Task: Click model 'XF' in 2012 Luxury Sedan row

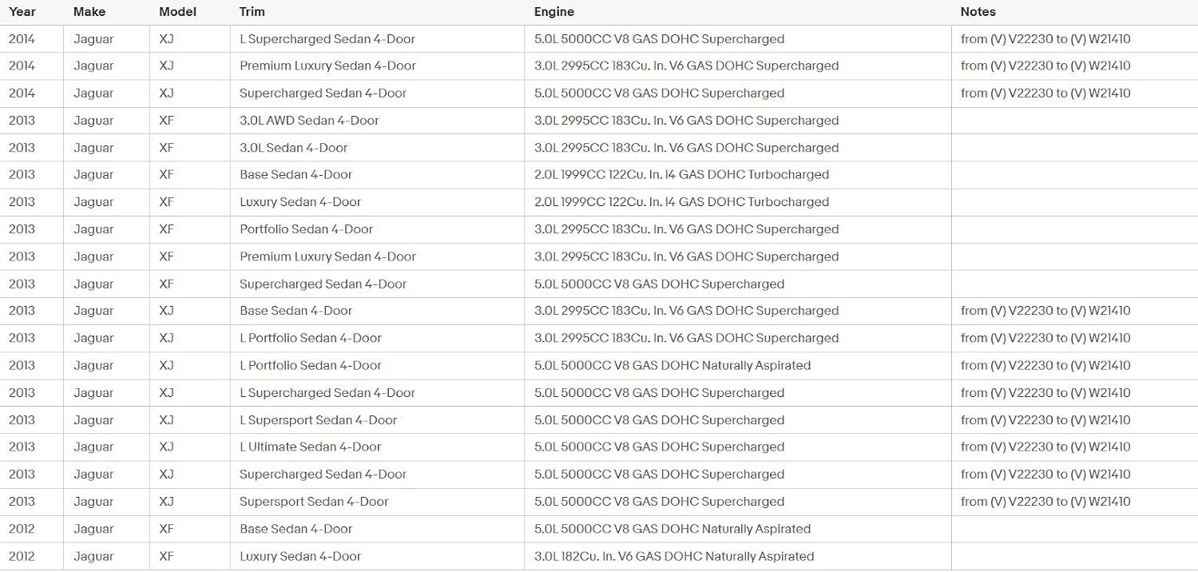Action: click(166, 556)
